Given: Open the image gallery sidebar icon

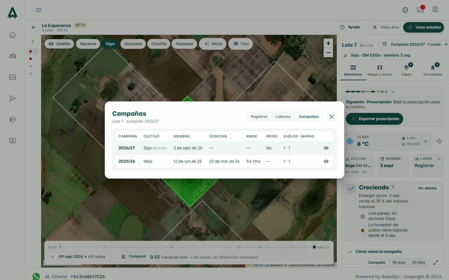Looking at the screenshot, I should [x=12, y=77].
